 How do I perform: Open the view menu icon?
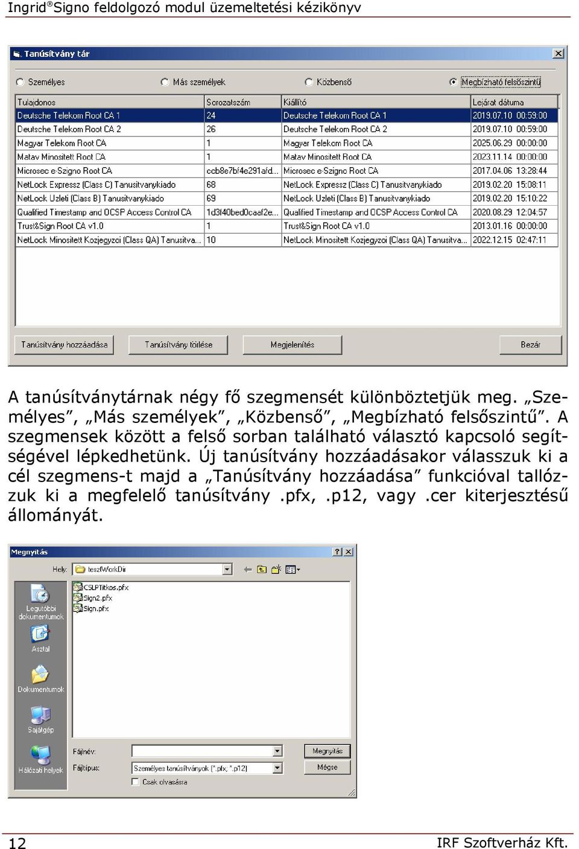point(293,569)
